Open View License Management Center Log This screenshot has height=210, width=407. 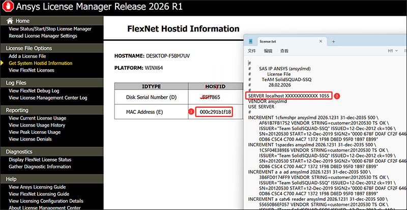click(48, 98)
